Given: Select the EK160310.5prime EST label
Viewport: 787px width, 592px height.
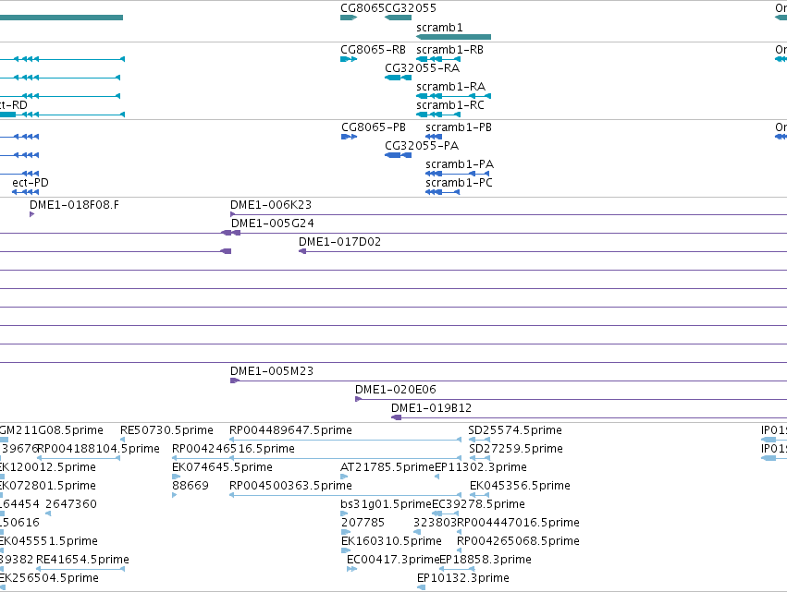Looking at the screenshot, I should 391,542.
